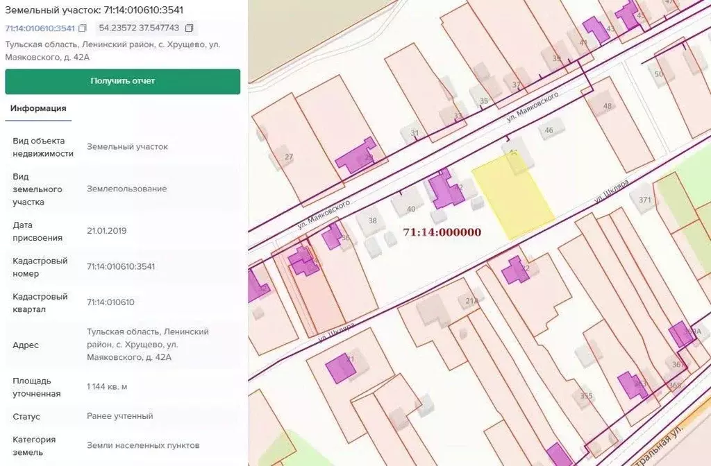This screenshot has height=466, width=711.
Task: Open the Информация tab
Action: [x=38, y=108]
